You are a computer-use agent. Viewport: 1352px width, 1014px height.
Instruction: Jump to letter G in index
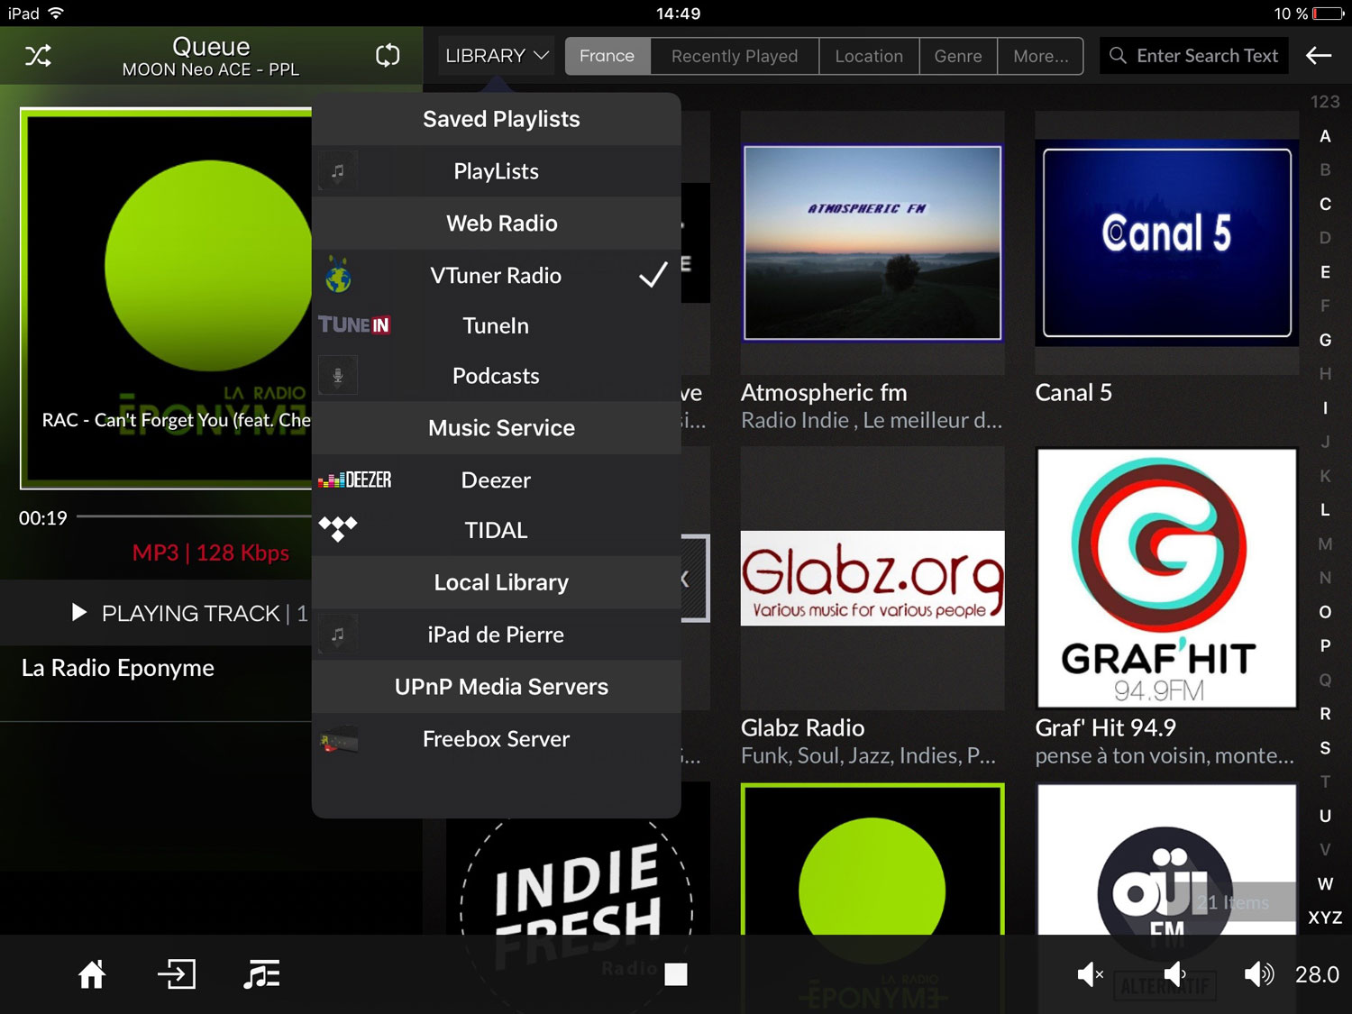[x=1325, y=340]
